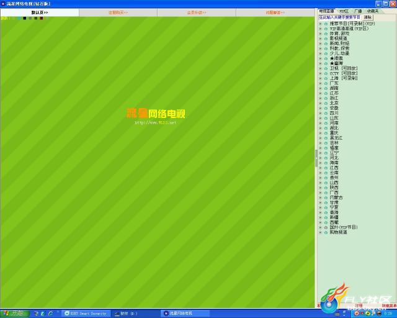Expand the 影视频道 category

[320, 39]
